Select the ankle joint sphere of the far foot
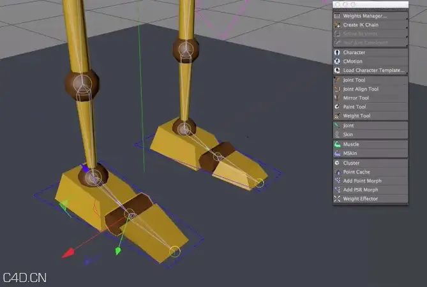 pyautogui.click(x=184, y=128)
